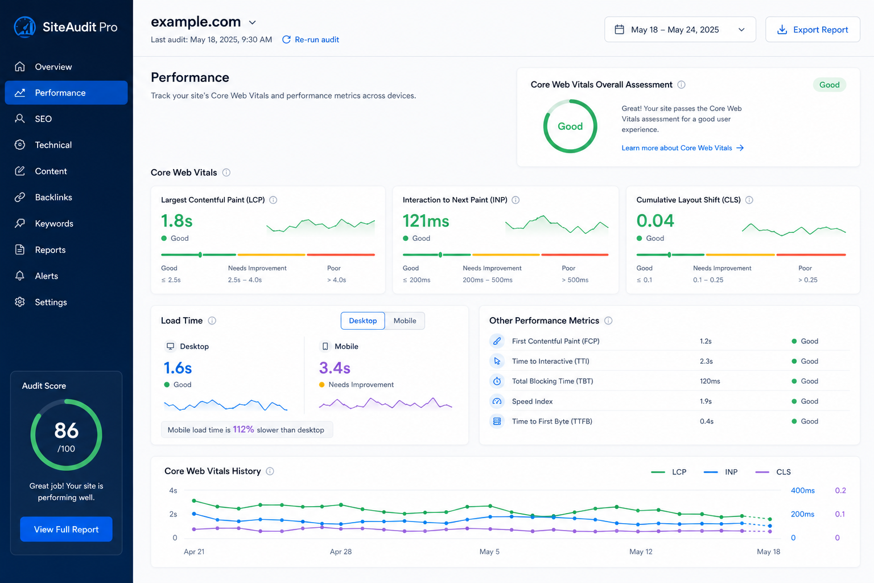Screen dimensions: 874x583
Task: Click the Total Blocking Time stopwatch icon
Action: (x=497, y=381)
